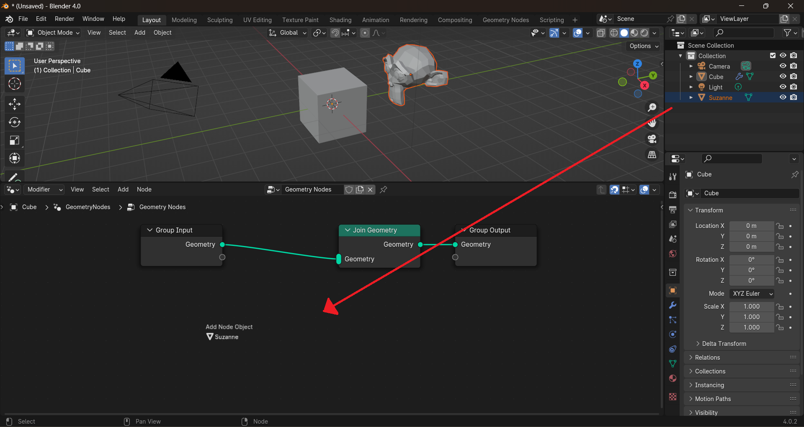Open the Render properties tab icon
The width and height of the screenshot is (804, 427).
pyautogui.click(x=673, y=195)
